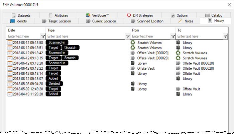Screen dimensions: 234x134
Task: Click the From filter text field
Action: (x=151, y=36)
